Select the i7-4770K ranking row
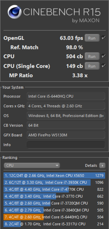Viewport: 109px width, 229px height. pos(54,189)
